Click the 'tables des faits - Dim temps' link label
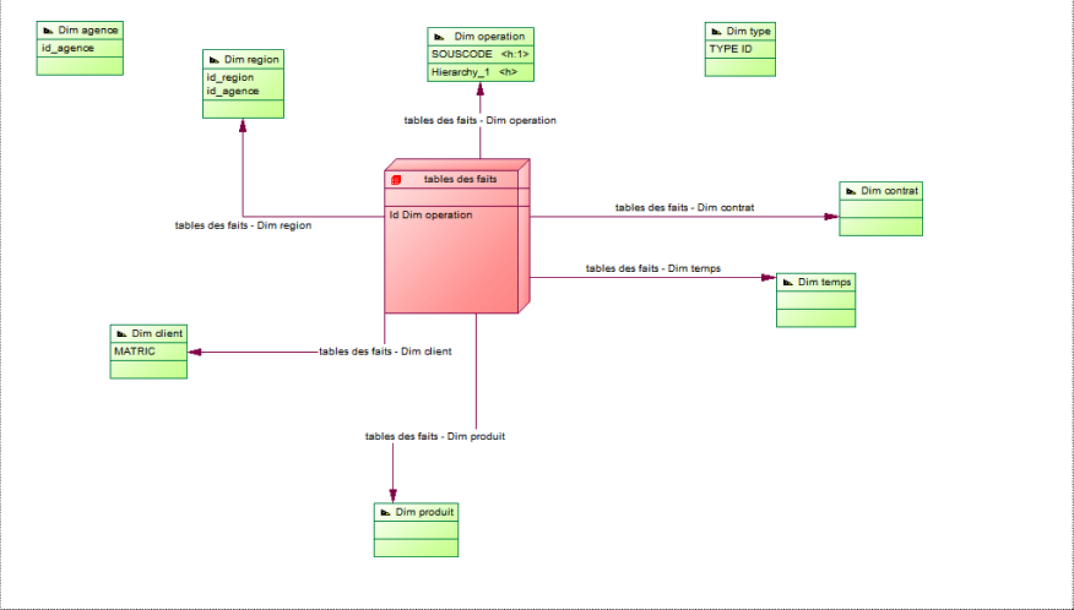Screen dimensions: 1074x610 pos(653,268)
